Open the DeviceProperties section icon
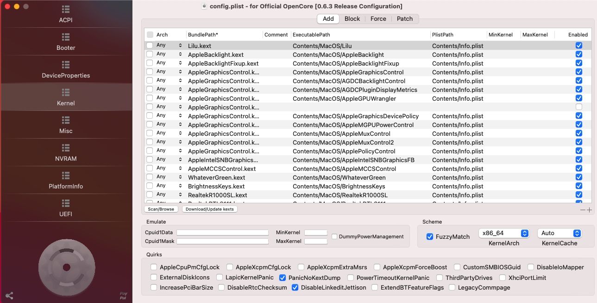This screenshot has width=597, height=303. tap(66, 65)
